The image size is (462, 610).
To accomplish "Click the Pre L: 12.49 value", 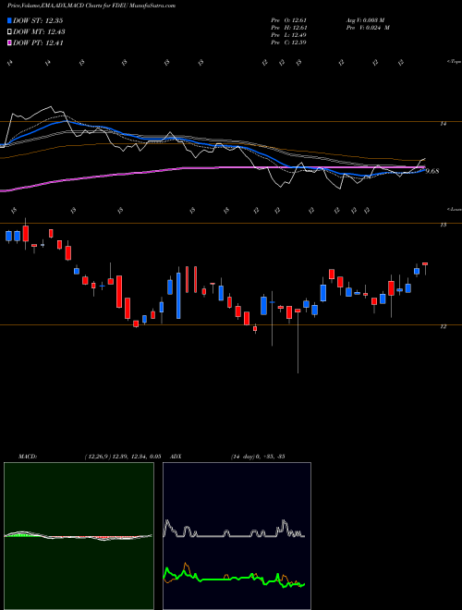I will tap(288, 35).
